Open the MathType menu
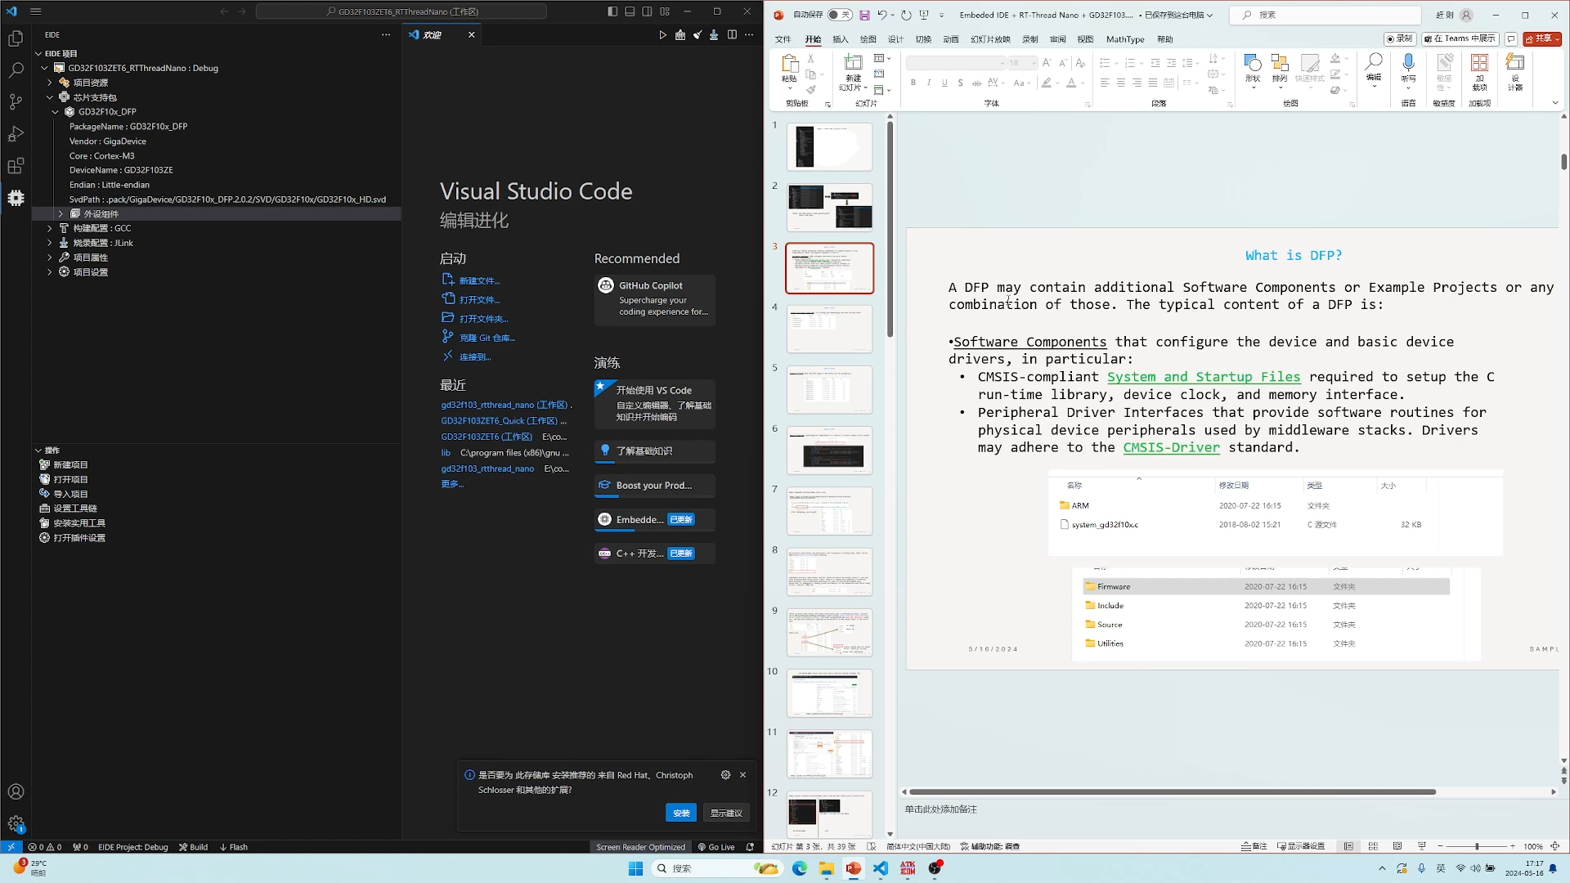The height and width of the screenshot is (883, 1570). (1125, 39)
